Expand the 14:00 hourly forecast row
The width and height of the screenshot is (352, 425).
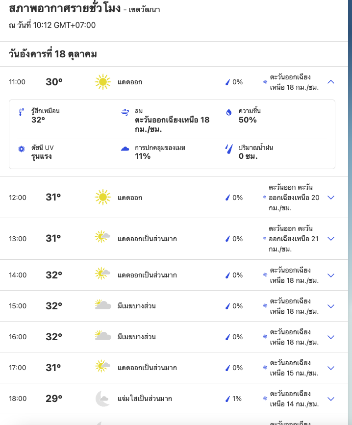point(330,275)
